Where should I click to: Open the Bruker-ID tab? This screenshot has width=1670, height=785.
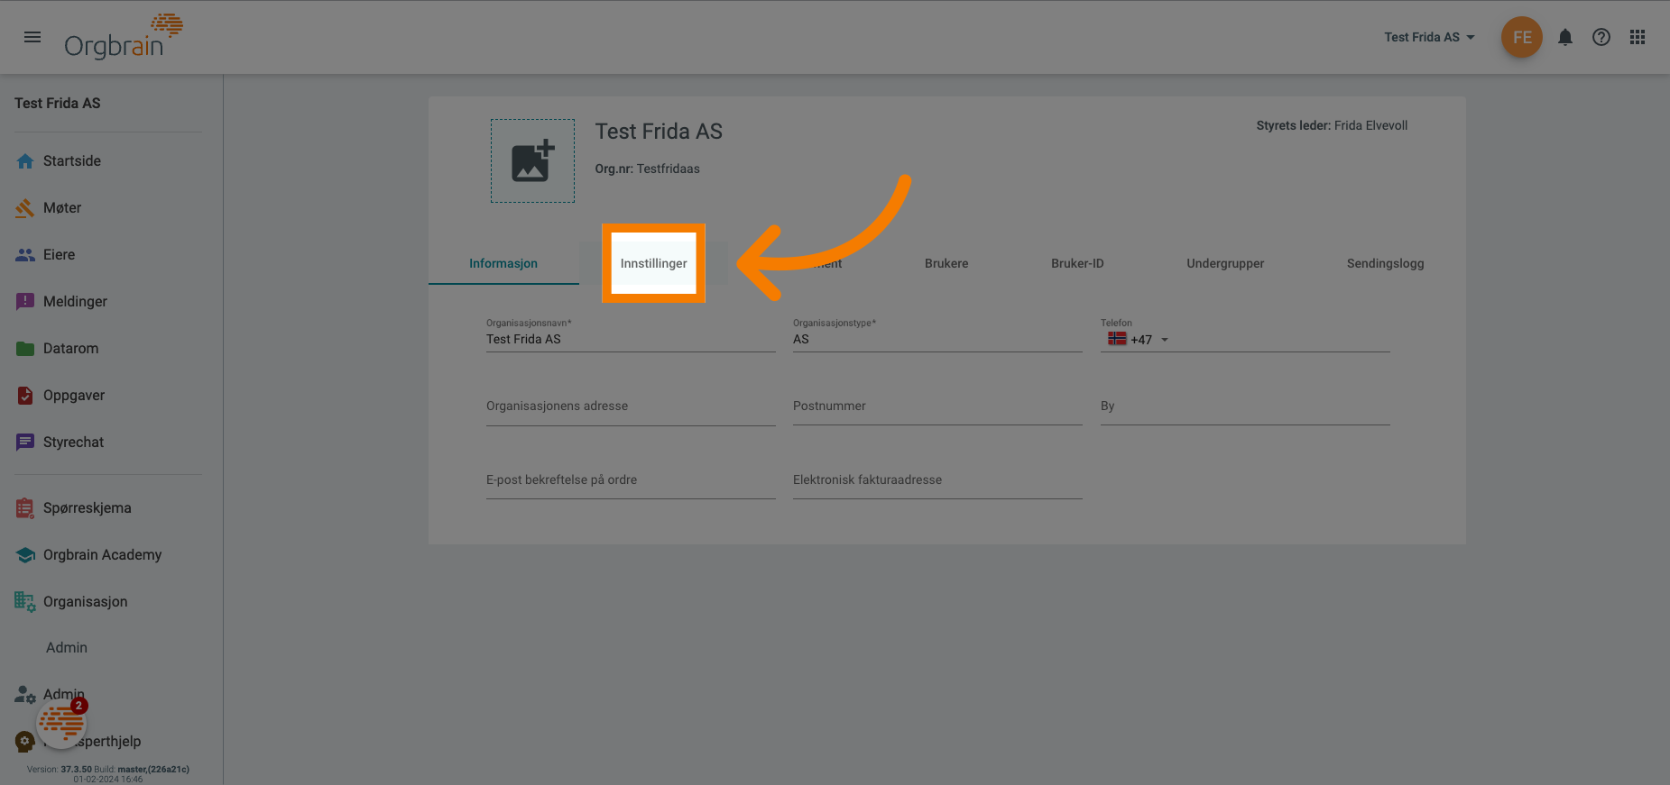pyautogui.click(x=1077, y=263)
